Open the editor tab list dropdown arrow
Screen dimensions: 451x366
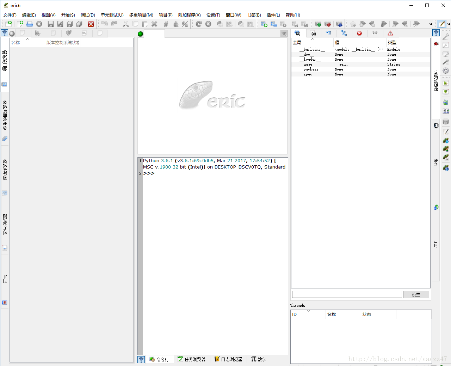(284, 34)
